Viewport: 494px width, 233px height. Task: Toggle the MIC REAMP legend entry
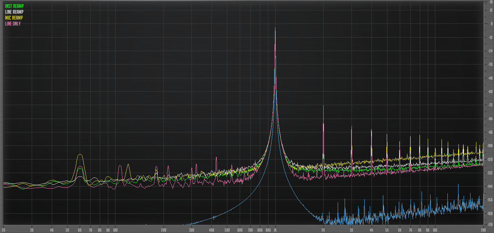[x=13, y=18]
